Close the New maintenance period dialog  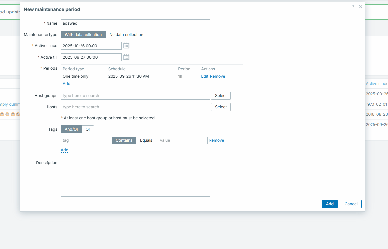[x=361, y=7]
